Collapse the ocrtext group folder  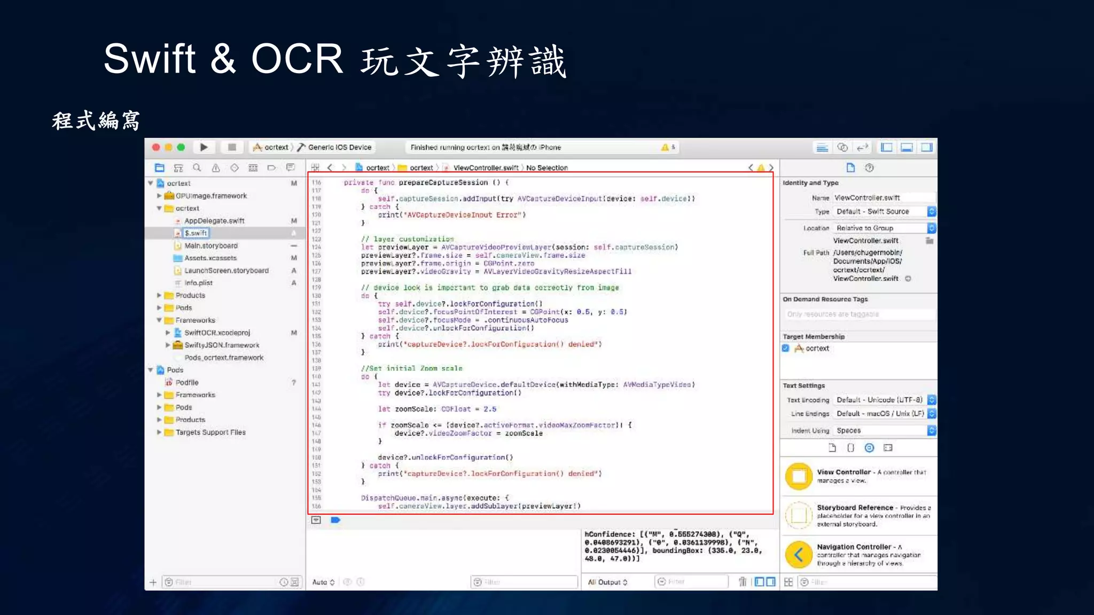[159, 208]
